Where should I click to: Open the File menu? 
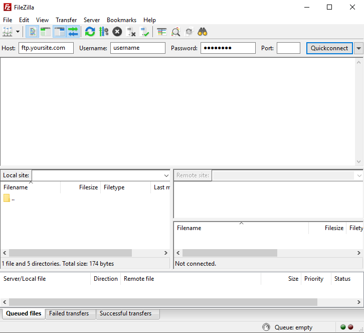(8, 20)
